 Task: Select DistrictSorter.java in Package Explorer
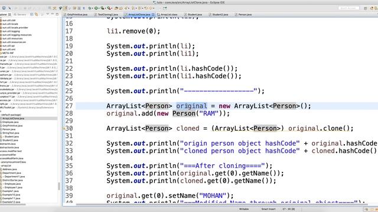tap(12, 180)
